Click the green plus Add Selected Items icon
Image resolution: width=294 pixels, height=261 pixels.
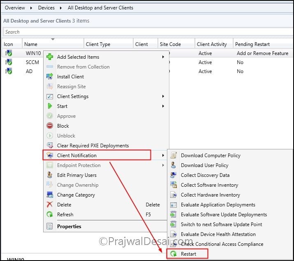(x=50, y=57)
